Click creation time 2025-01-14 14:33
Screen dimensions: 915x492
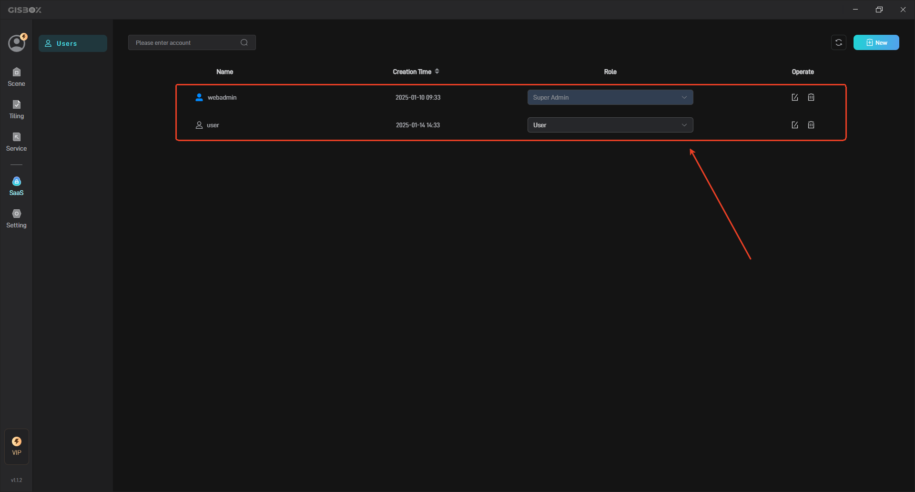[418, 125]
